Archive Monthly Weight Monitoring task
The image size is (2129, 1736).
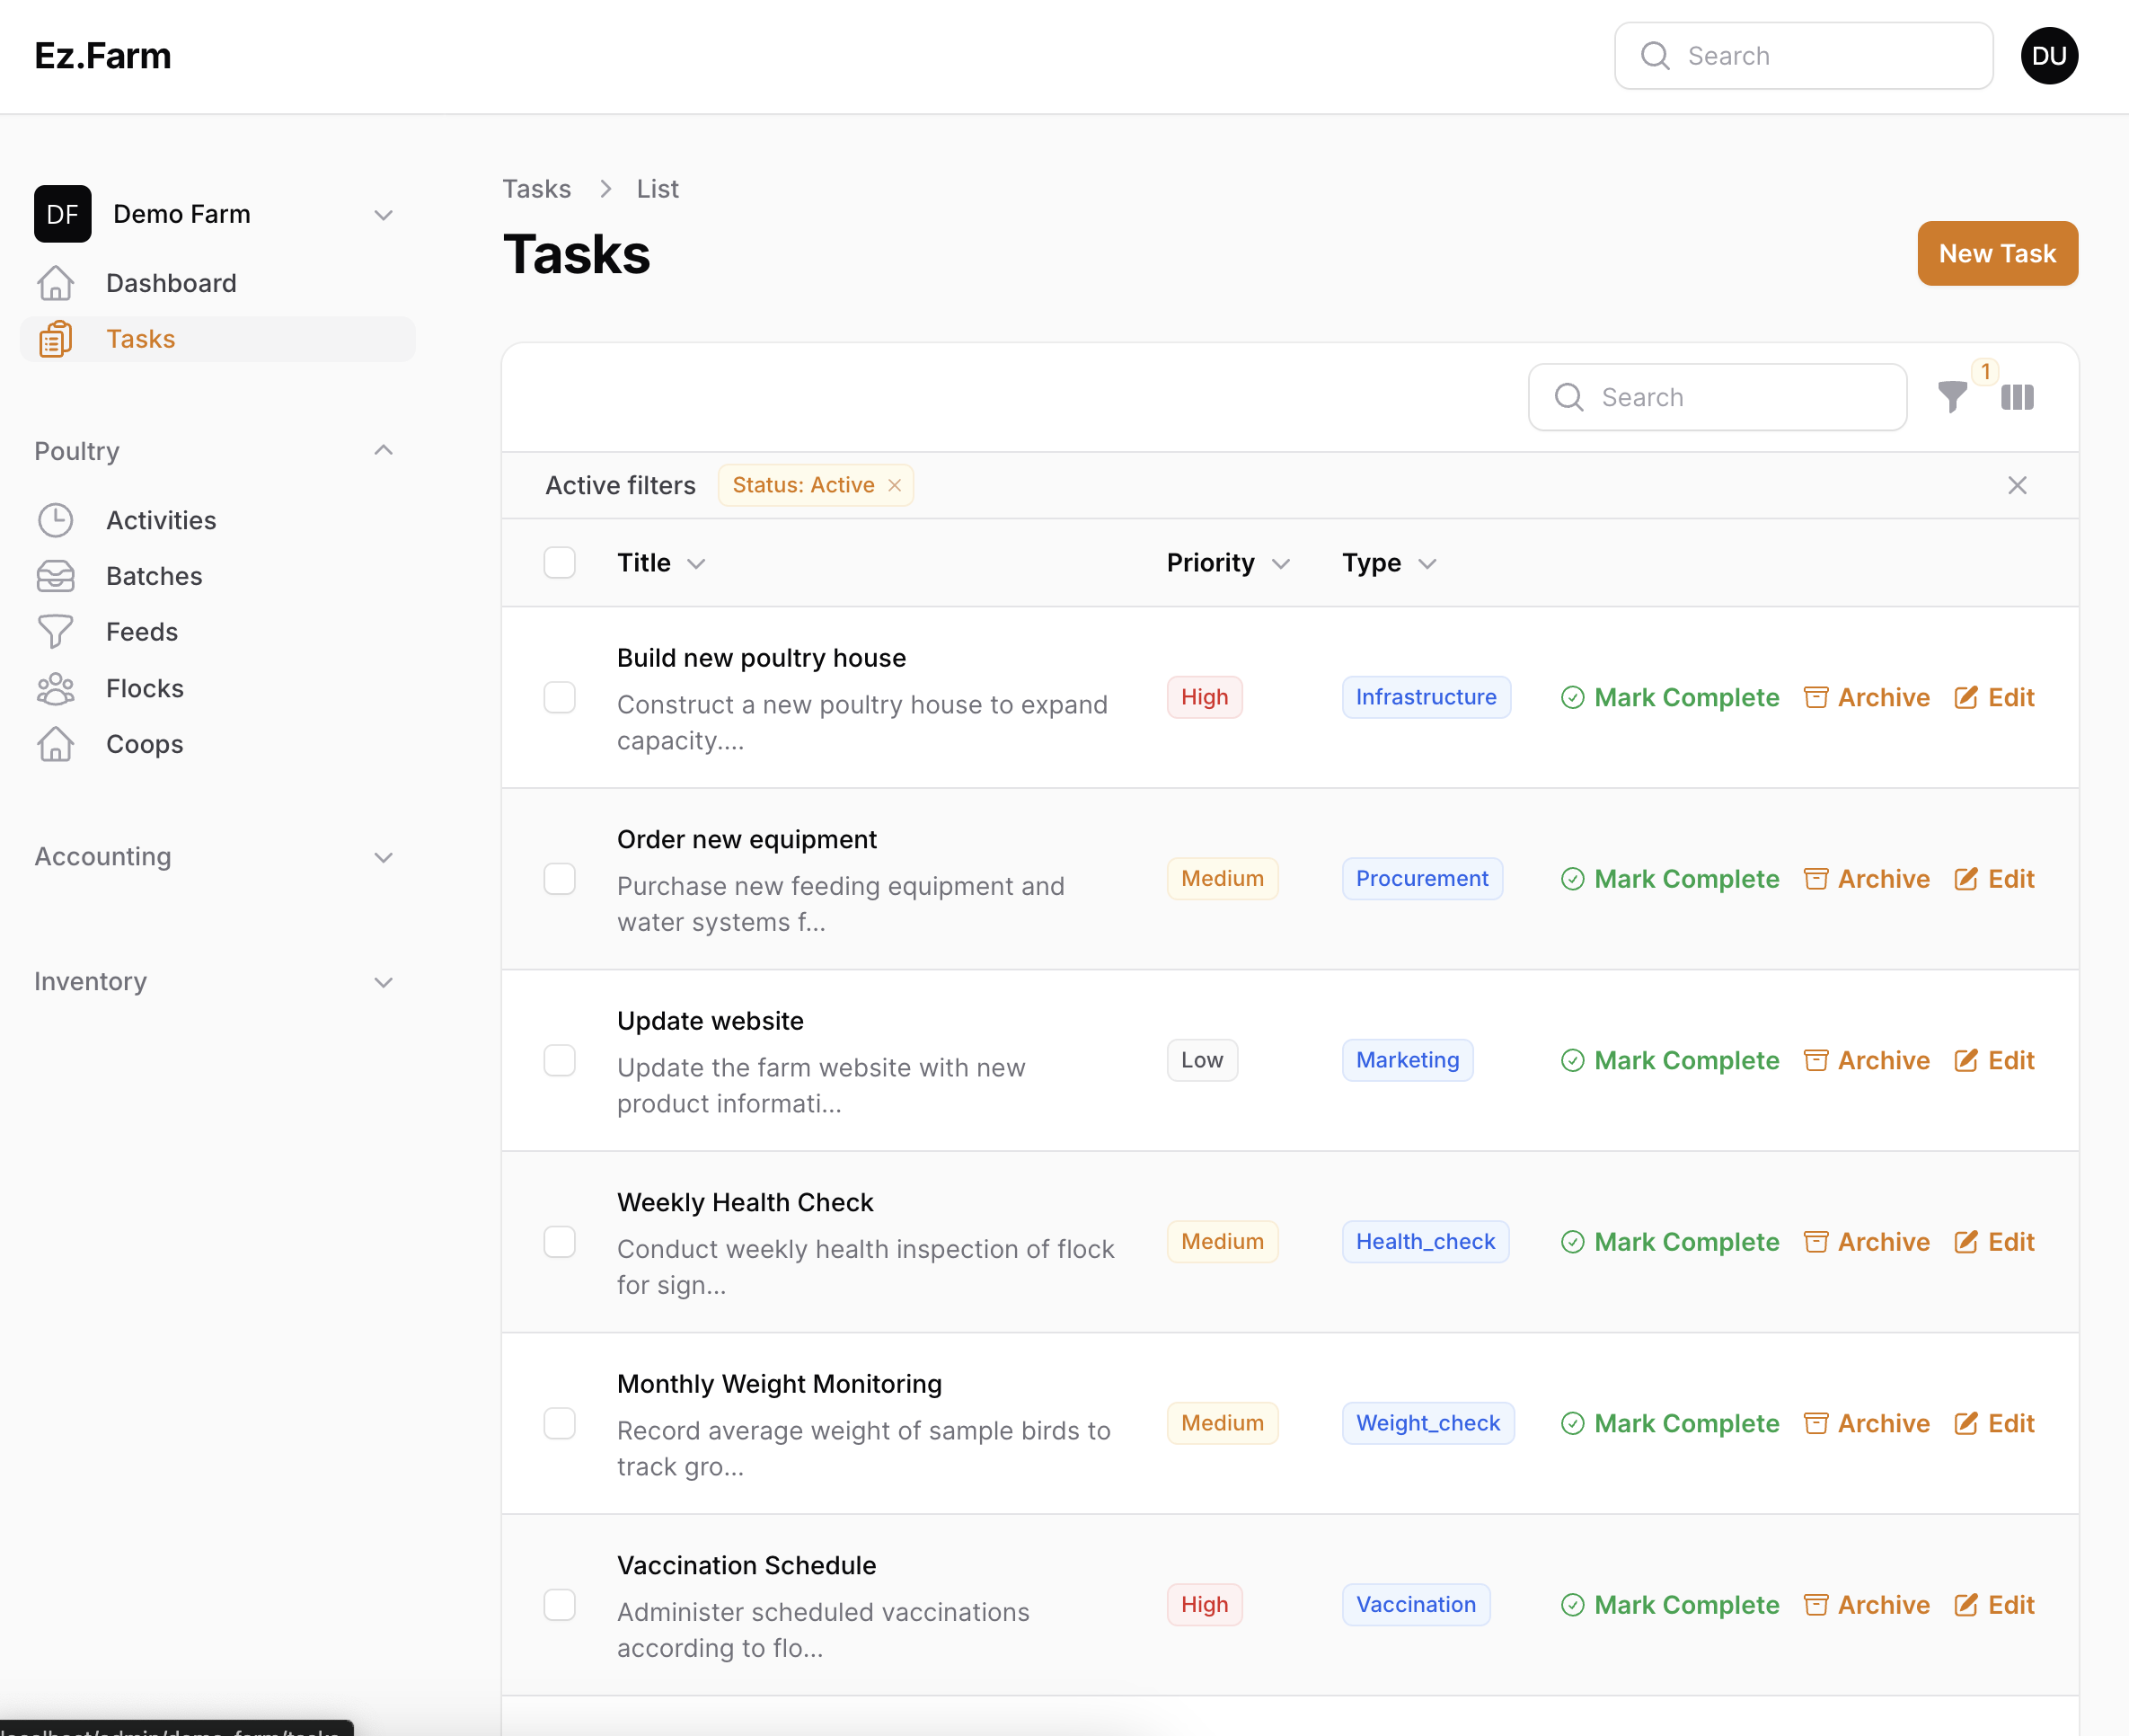tap(1866, 1423)
